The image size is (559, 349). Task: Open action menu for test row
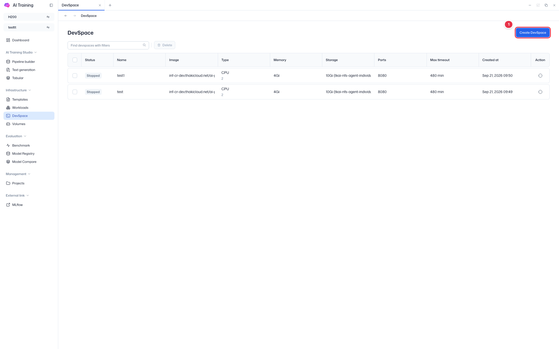coord(540,92)
